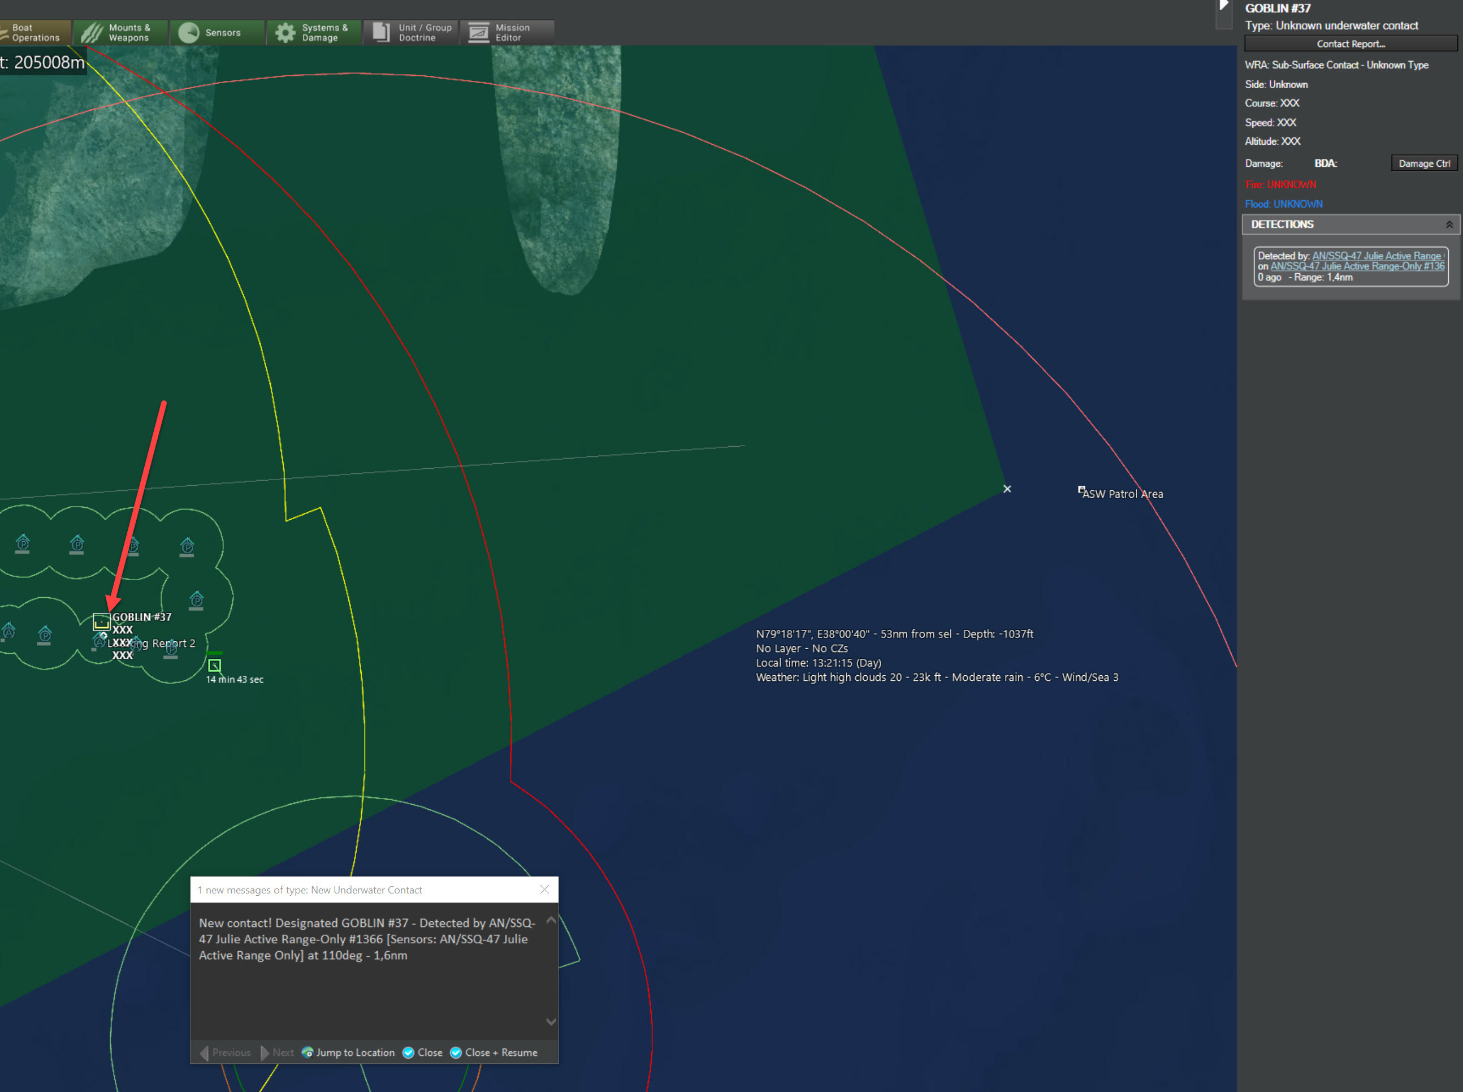
Task: Click Close + Resume in popup
Action: tap(494, 1052)
